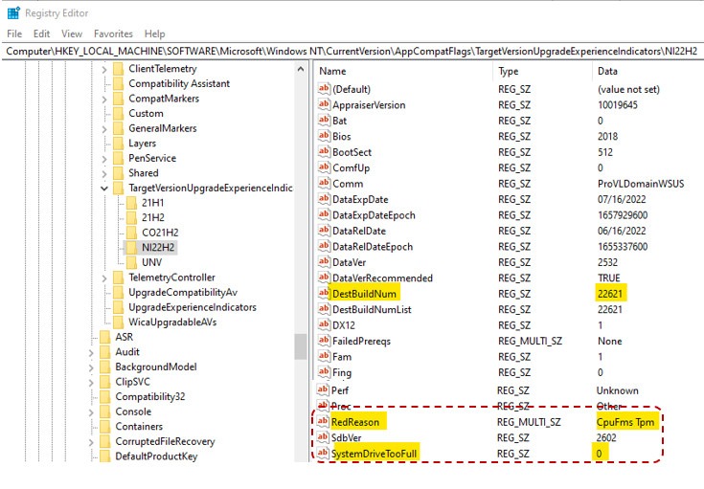
Task: Expand the CompatMarkers key
Action: pyautogui.click(x=104, y=99)
